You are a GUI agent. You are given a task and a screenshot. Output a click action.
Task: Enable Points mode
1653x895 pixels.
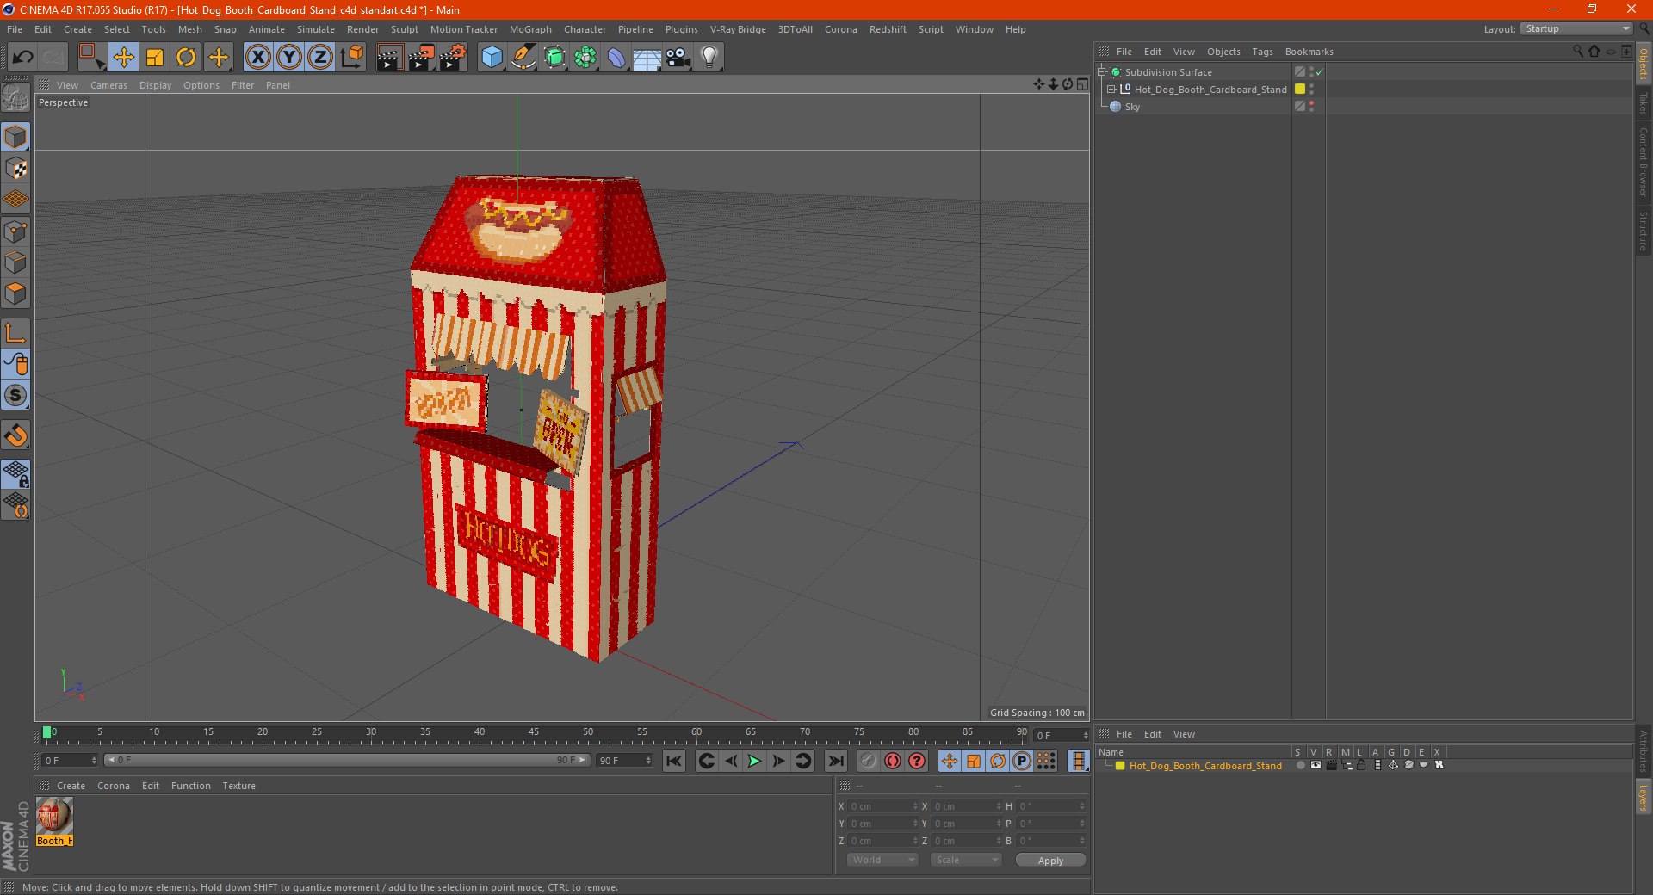tap(15, 231)
